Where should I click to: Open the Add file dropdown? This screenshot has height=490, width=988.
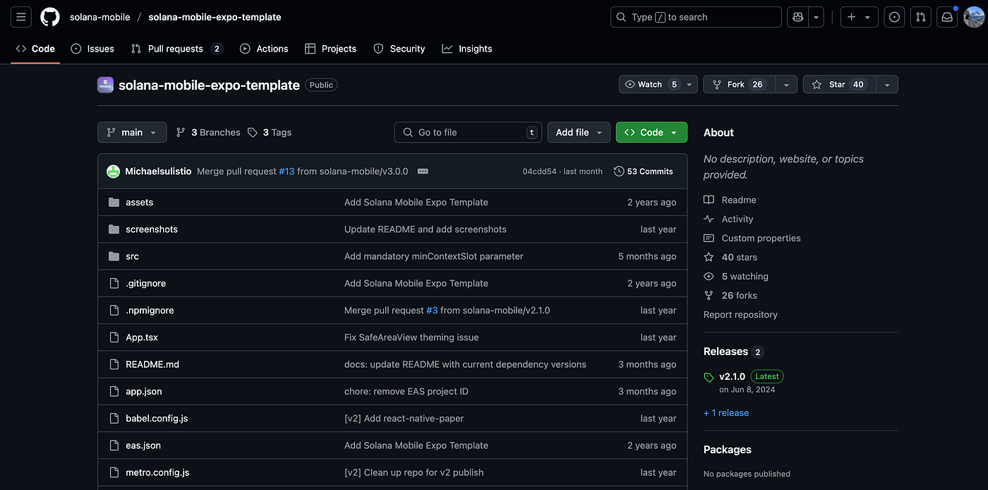[579, 132]
